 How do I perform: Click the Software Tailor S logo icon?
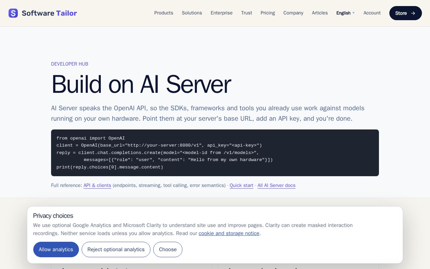pyautogui.click(x=13, y=13)
